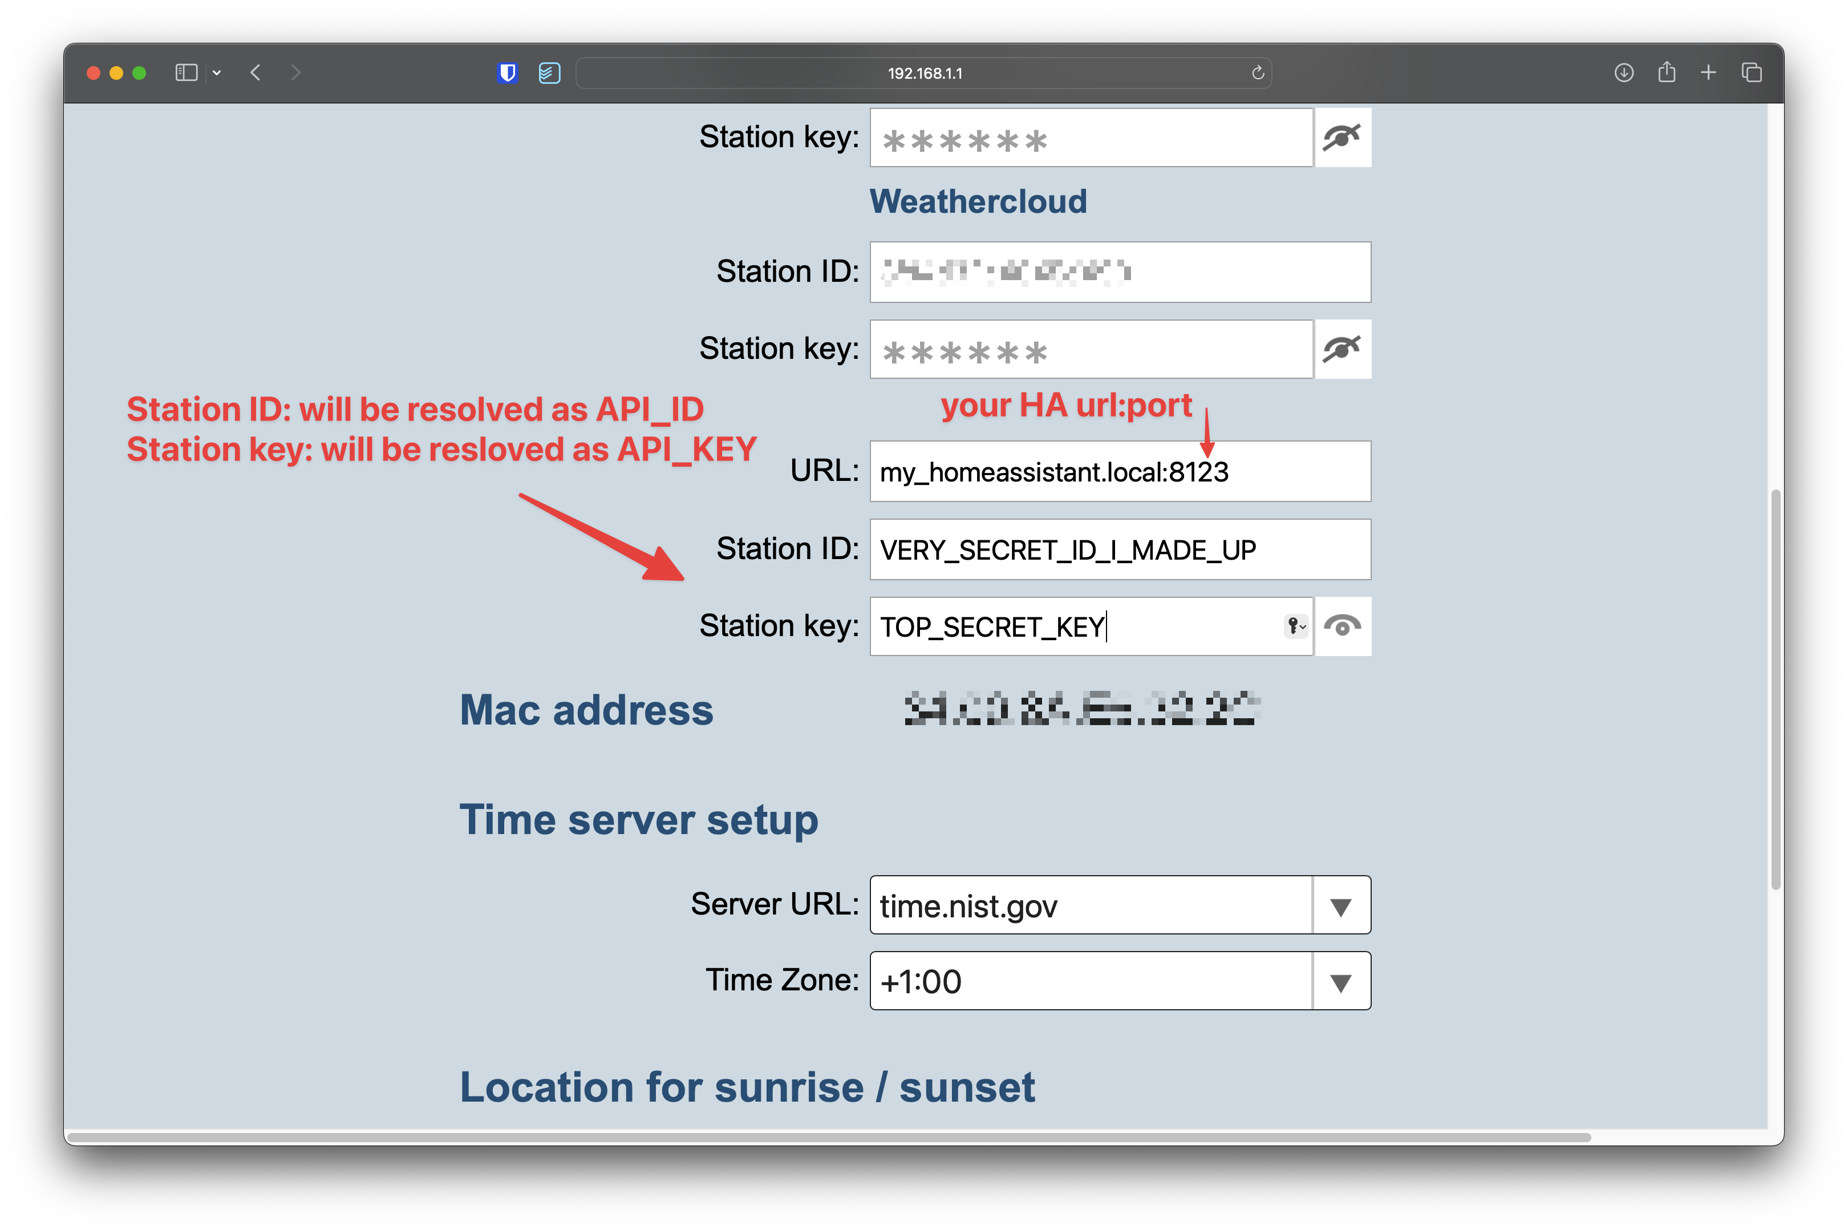This screenshot has height=1230, width=1848.
Task: Go back with the back arrow
Action: click(x=256, y=73)
